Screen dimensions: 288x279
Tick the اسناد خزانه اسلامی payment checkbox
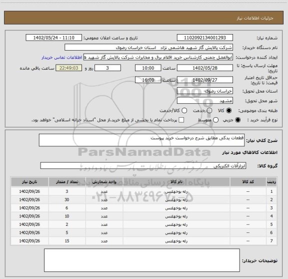pos(181,120)
